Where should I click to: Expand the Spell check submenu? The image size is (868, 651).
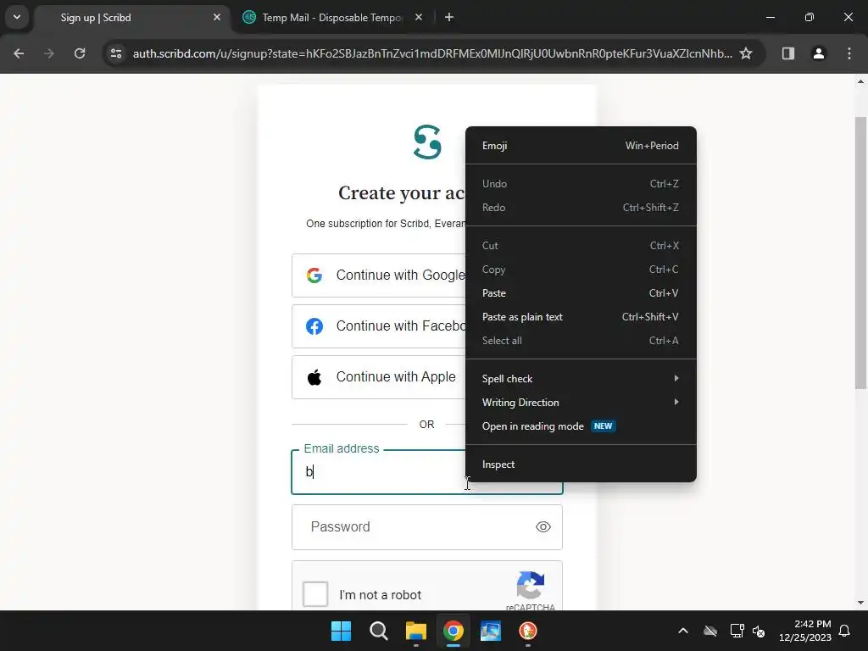tap(581, 379)
